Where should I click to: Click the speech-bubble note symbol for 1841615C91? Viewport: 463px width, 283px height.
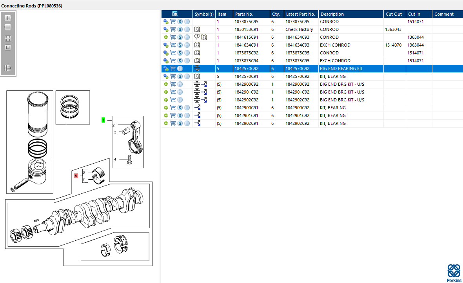pyautogui.click(x=197, y=37)
